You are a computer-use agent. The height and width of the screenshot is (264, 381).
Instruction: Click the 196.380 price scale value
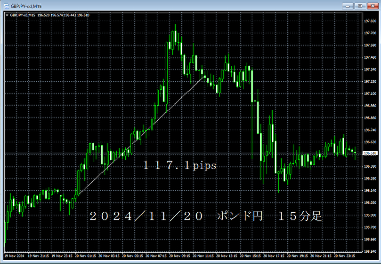point(370,167)
